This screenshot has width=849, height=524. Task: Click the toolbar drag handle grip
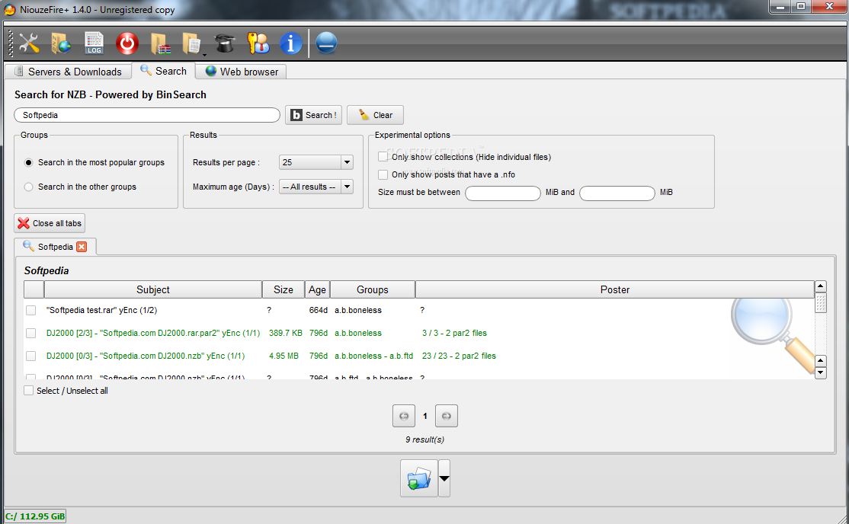pos(11,43)
